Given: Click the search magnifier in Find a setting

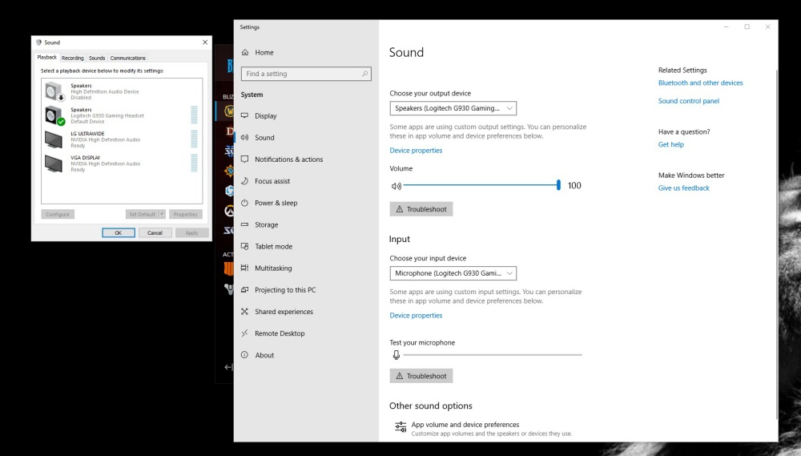Looking at the screenshot, I should coord(364,74).
